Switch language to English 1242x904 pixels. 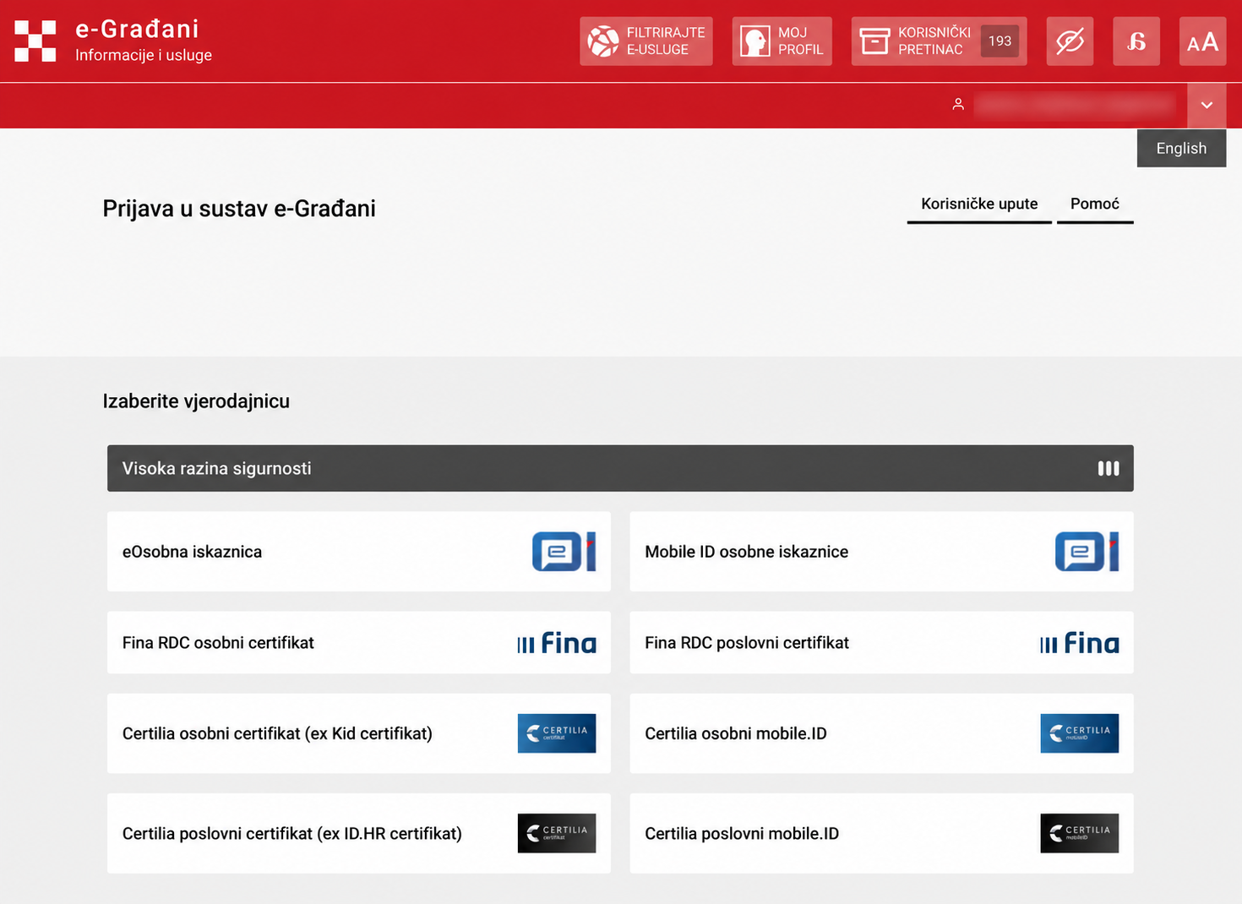tap(1181, 148)
